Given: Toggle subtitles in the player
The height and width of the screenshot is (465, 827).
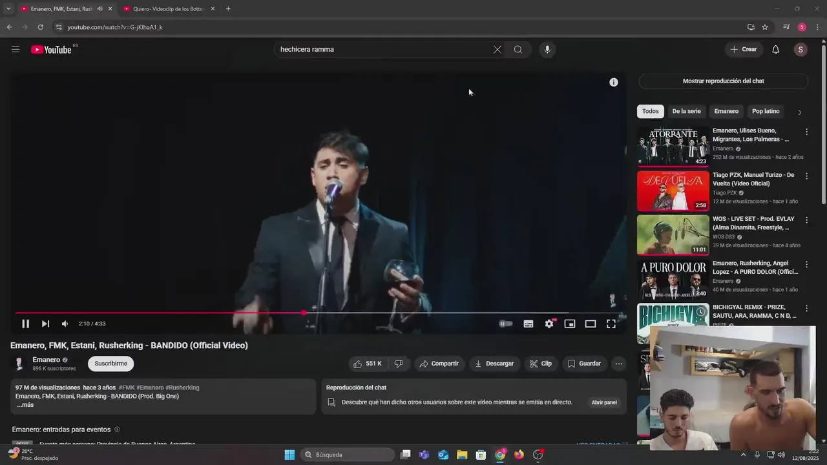Looking at the screenshot, I should coord(529,324).
